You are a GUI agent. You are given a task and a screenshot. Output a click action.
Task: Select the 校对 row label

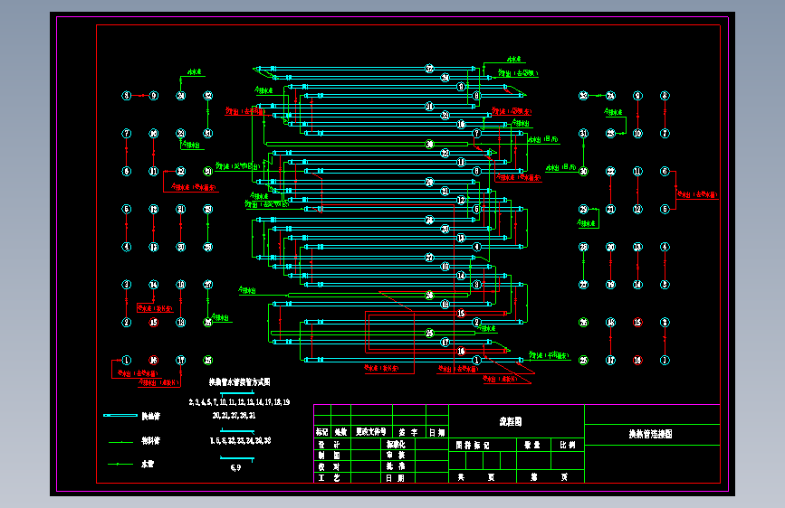coord(329,466)
